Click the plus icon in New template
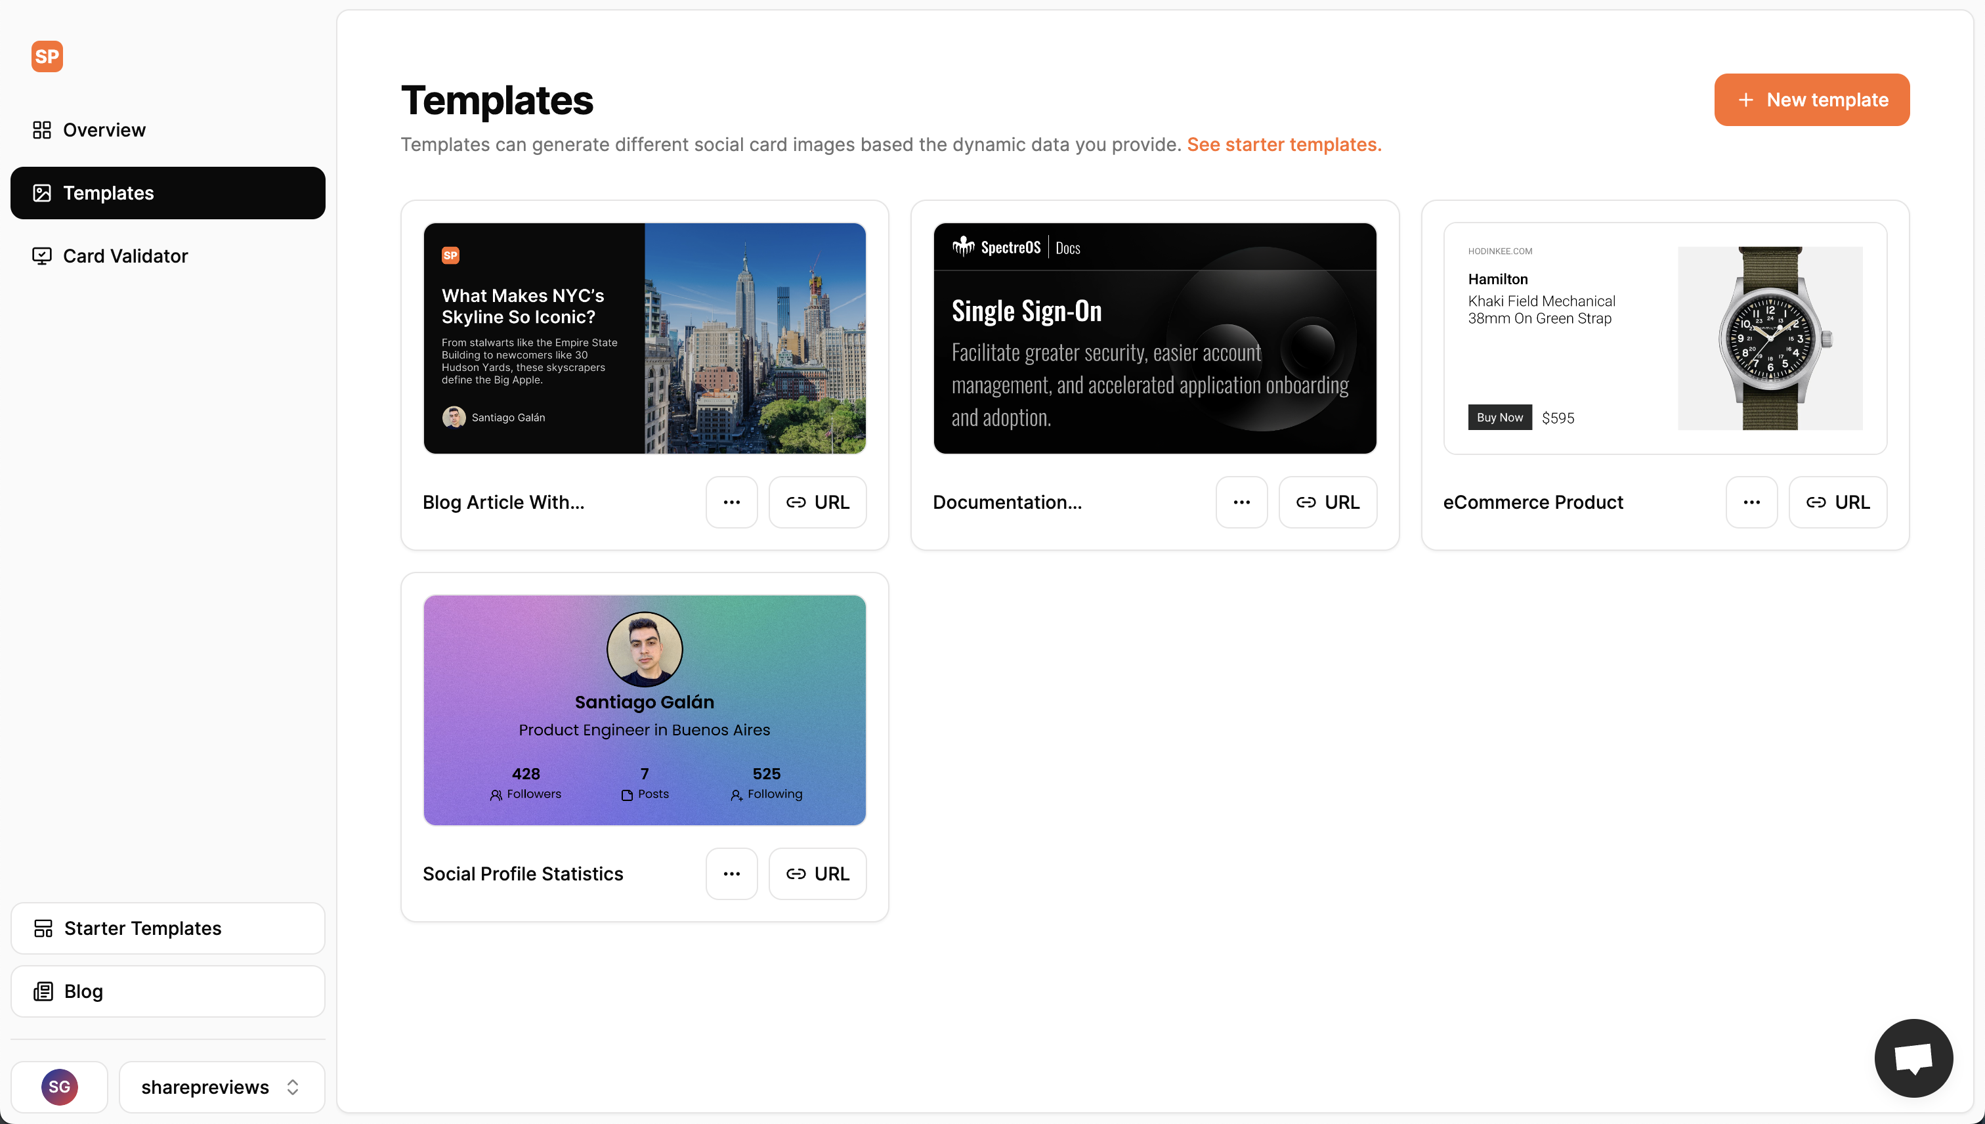 [1746, 100]
